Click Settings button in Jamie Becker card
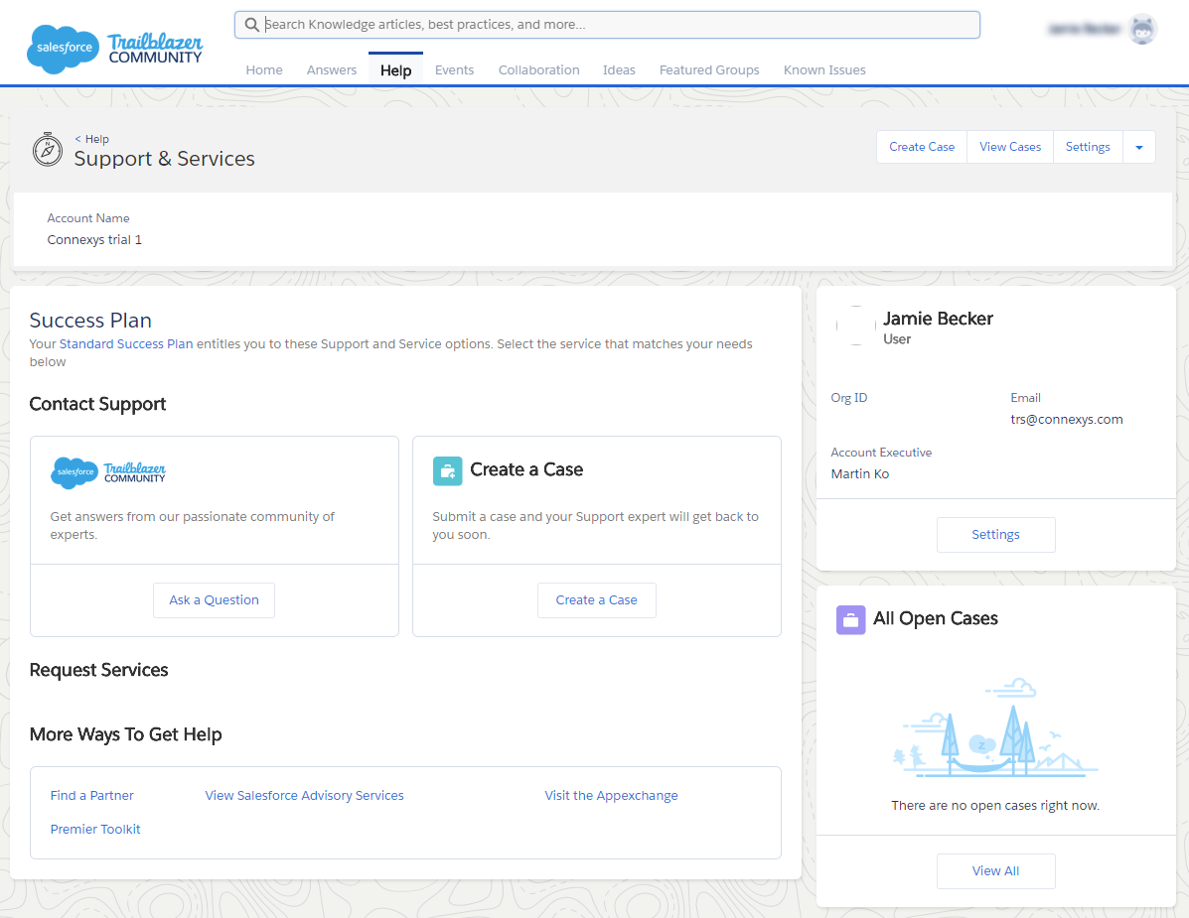This screenshot has width=1189, height=918. click(x=995, y=535)
